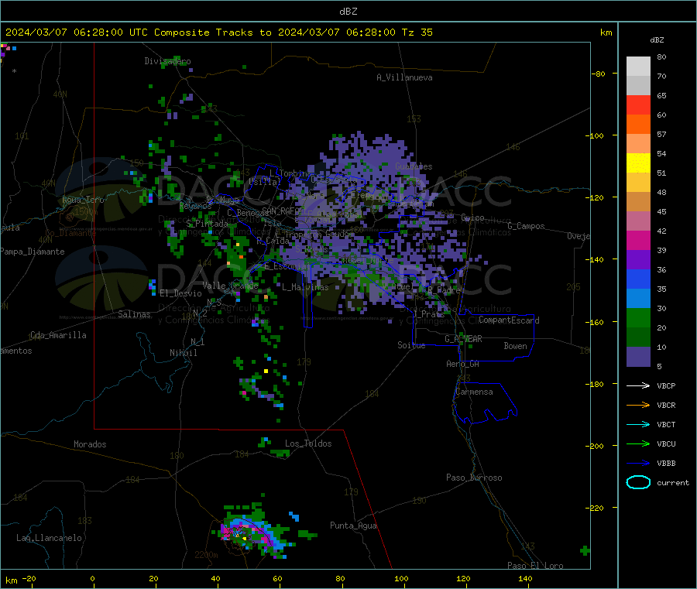Click the 'Soitue' map label
The height and width of the screenshot is (589, 697).
click(x=411, y=345)
